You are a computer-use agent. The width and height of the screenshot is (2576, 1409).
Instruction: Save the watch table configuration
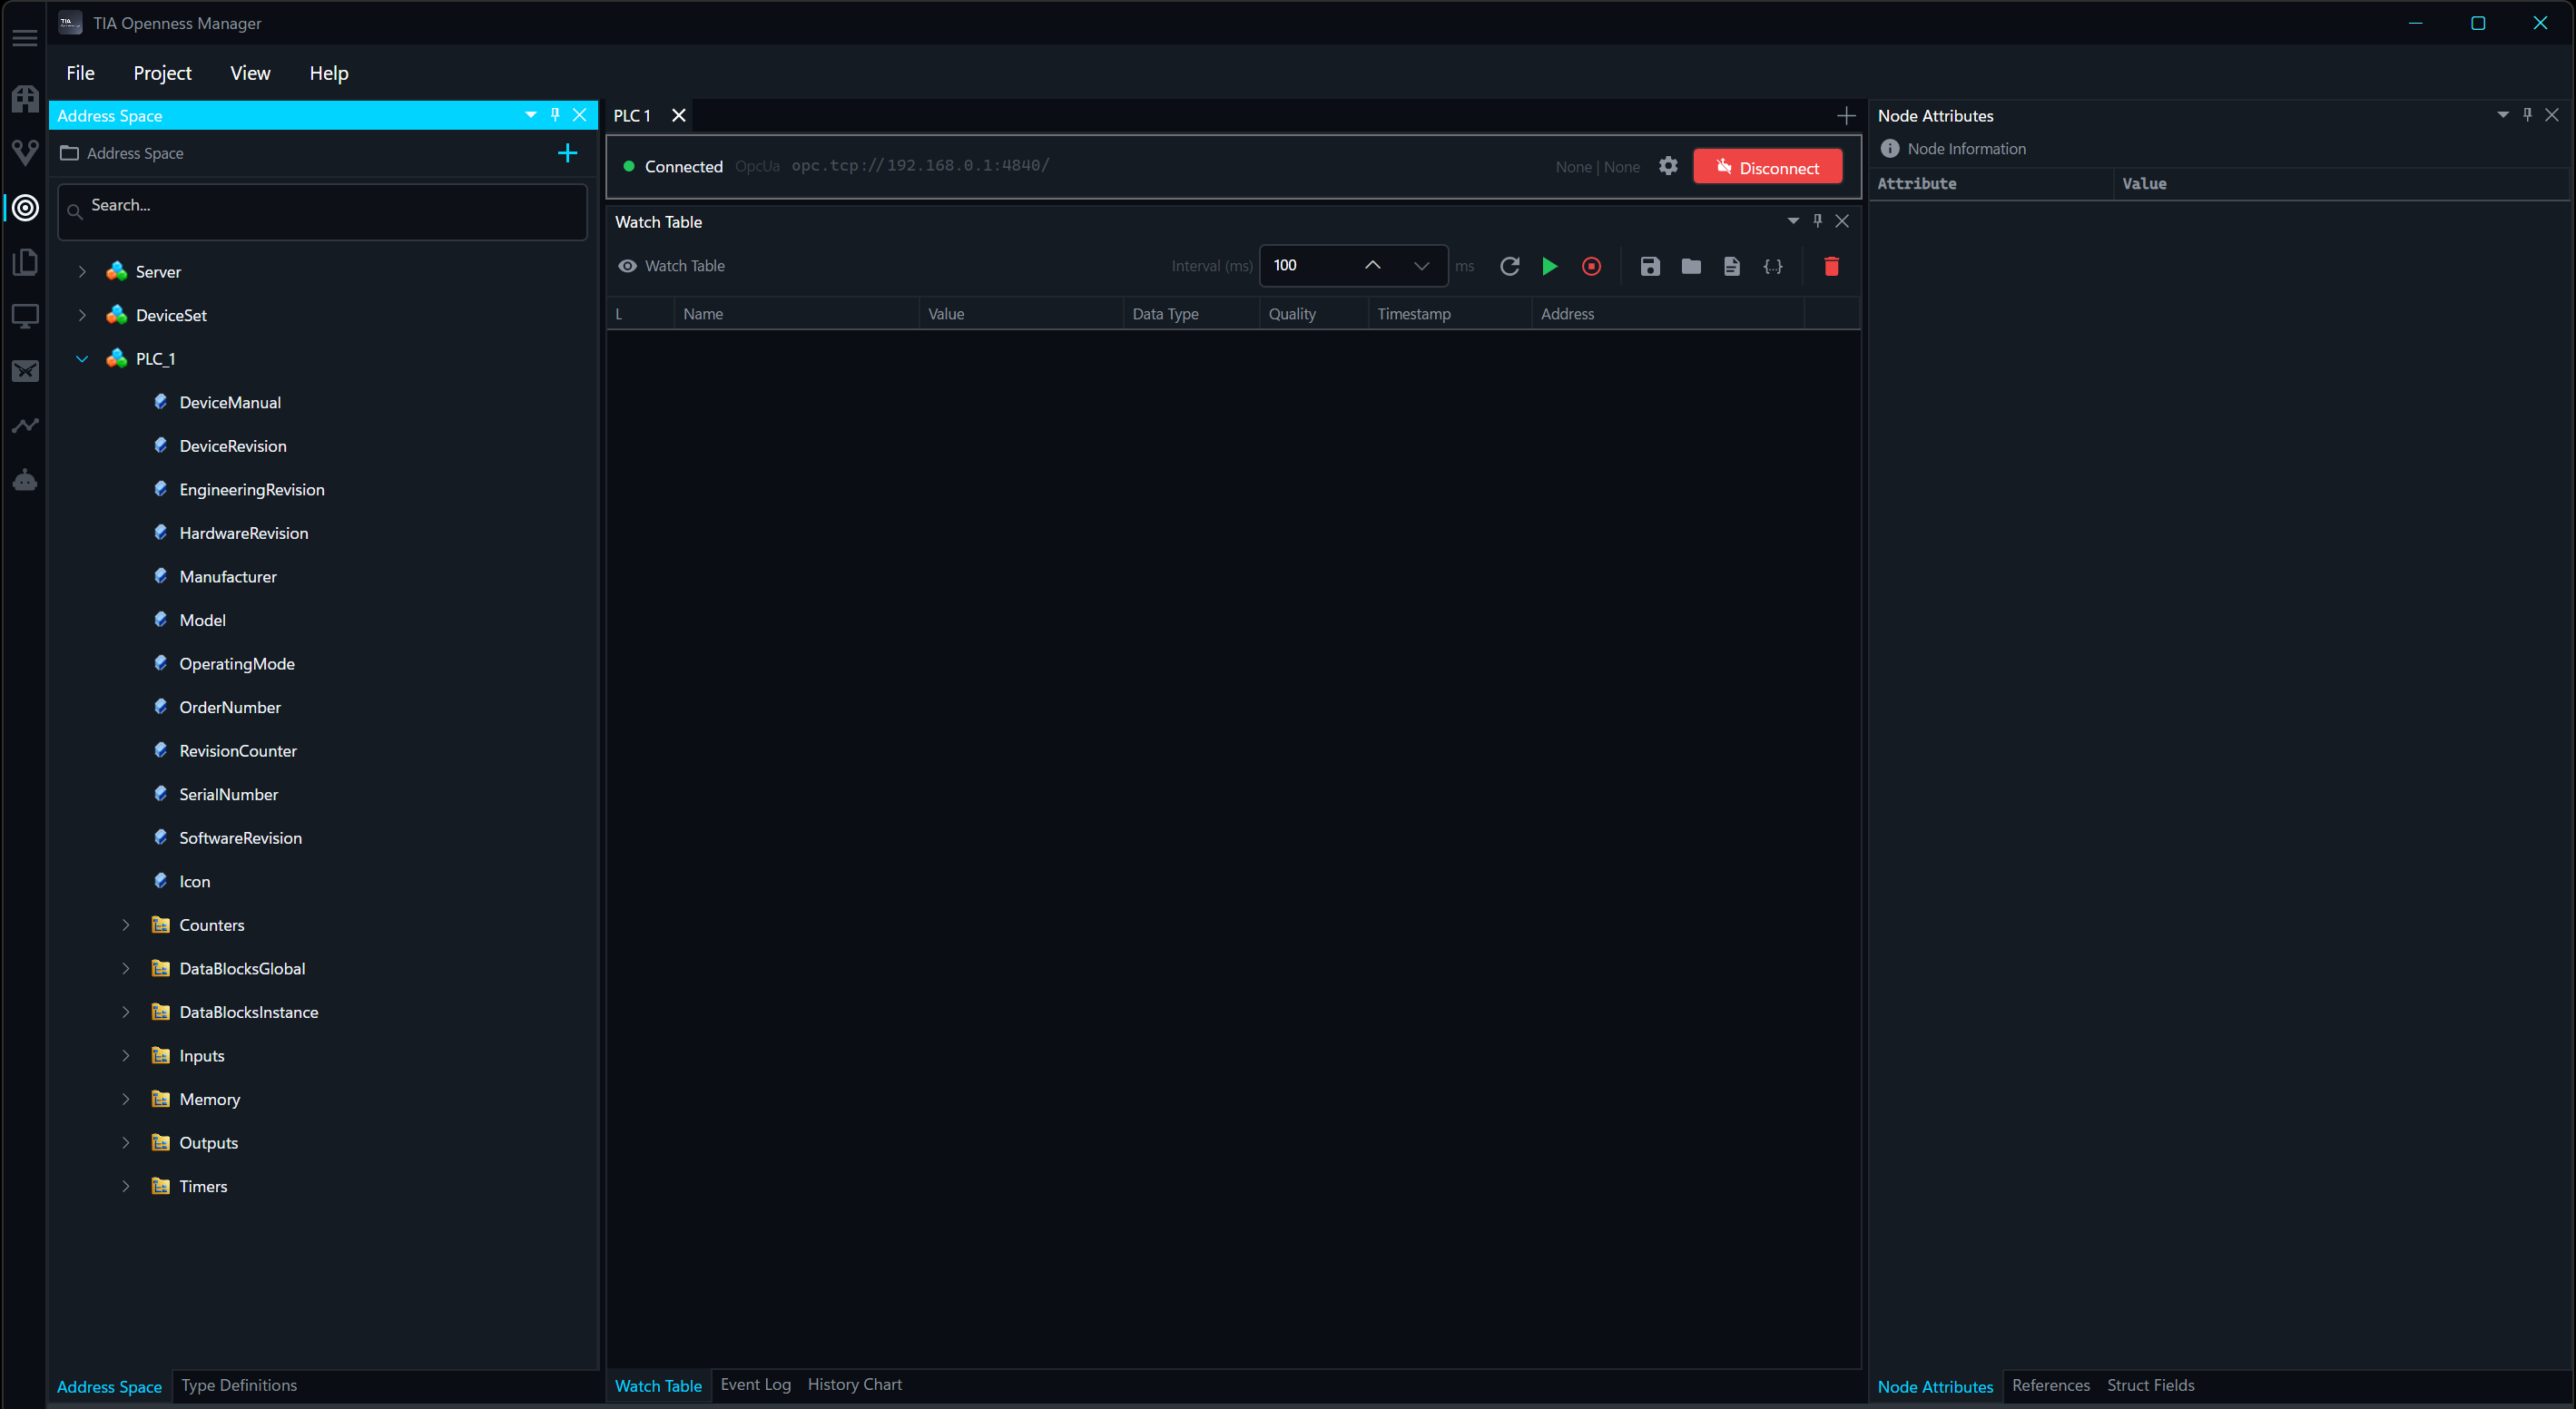[1650, 267]
